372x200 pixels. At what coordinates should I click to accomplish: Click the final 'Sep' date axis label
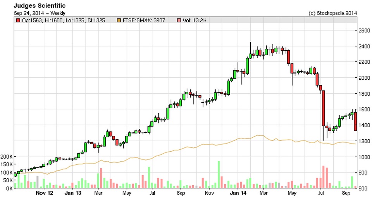point(346,193)
